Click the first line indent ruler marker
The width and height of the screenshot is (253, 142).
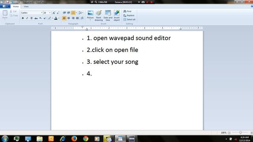tap(82, 27)
